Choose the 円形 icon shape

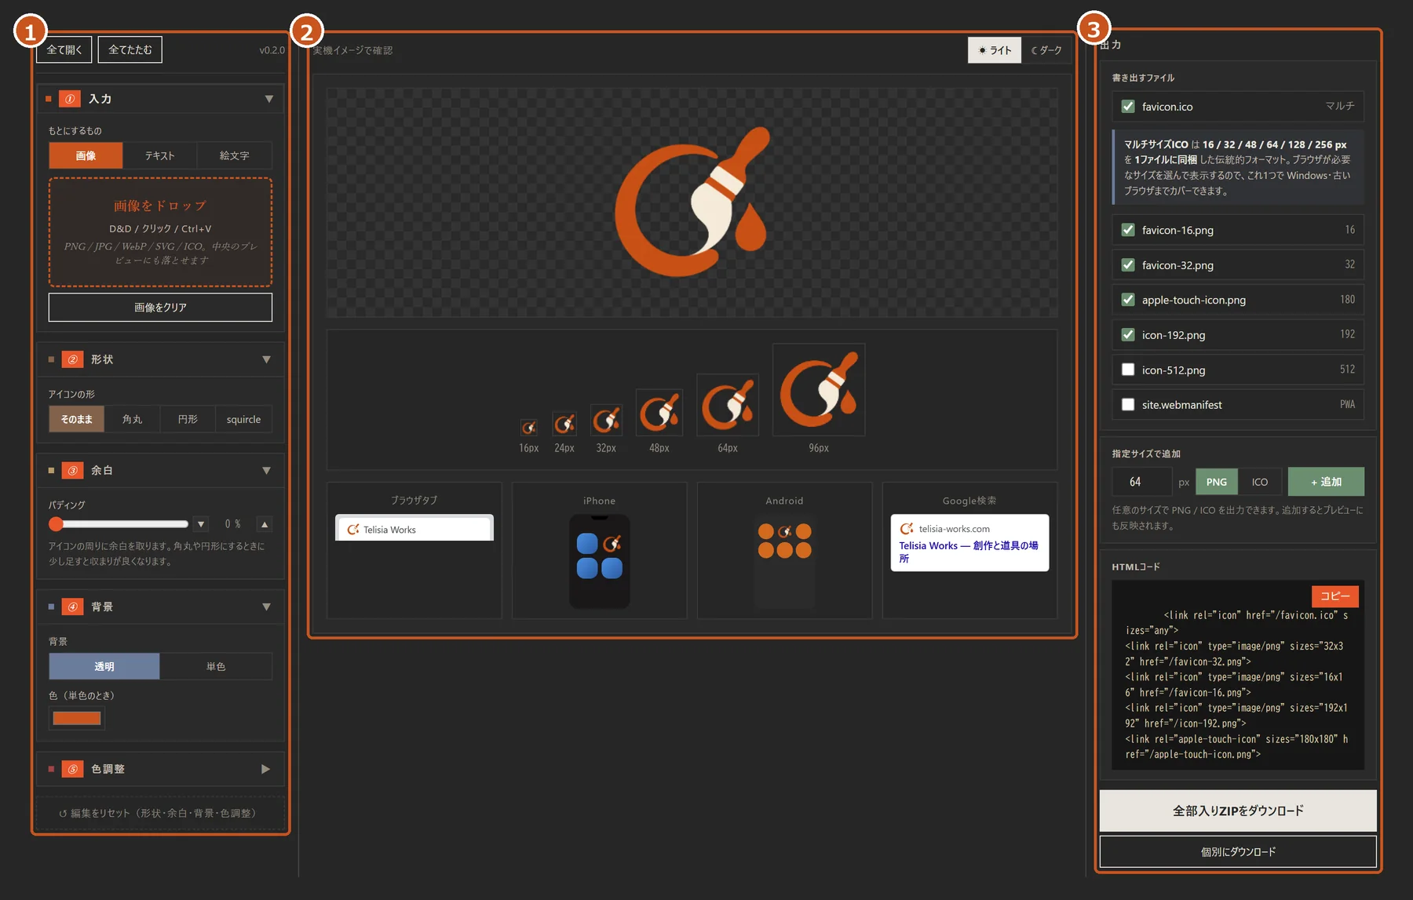point(188,419)
